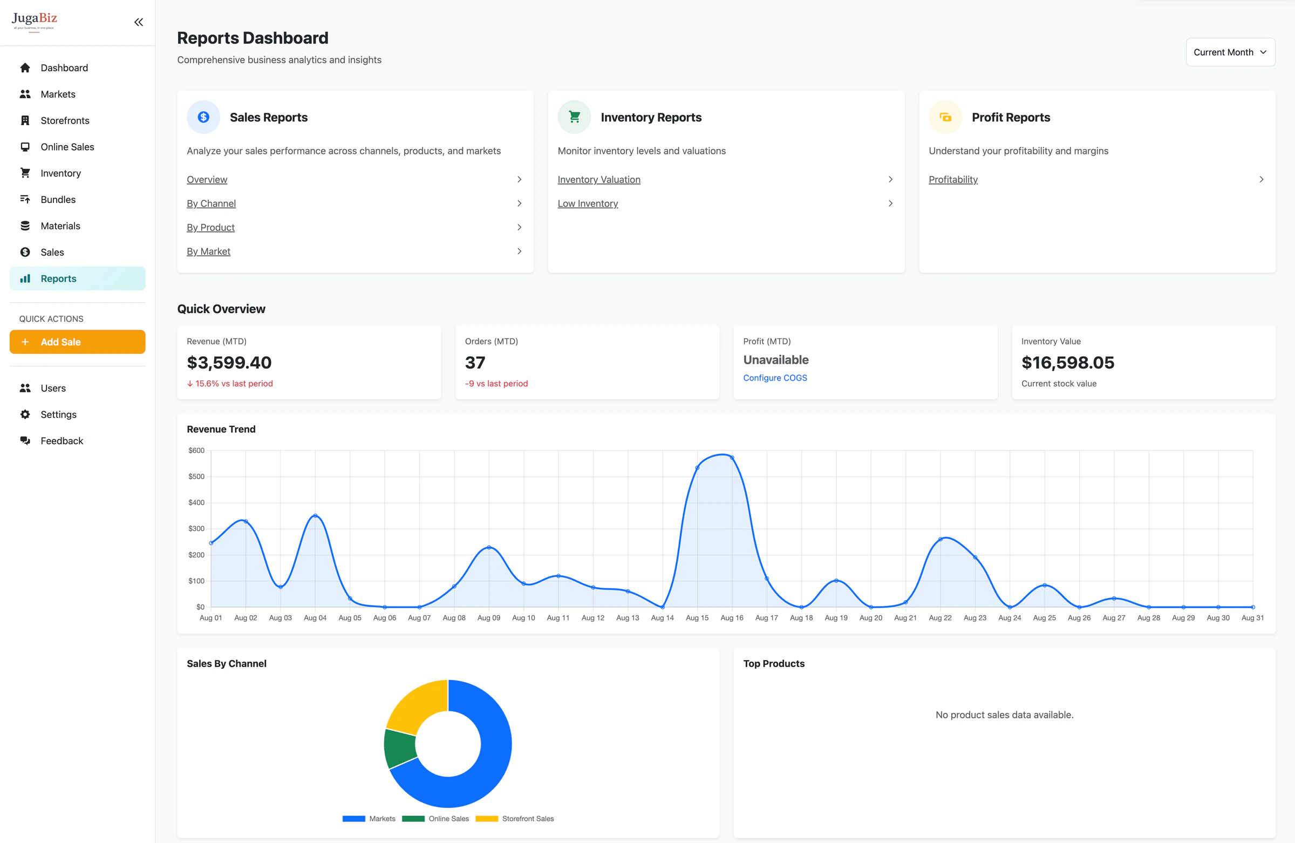Screen dimensions: 1295x843
Task: Click chevron next to Low Inventory
Action: point(891,203)
